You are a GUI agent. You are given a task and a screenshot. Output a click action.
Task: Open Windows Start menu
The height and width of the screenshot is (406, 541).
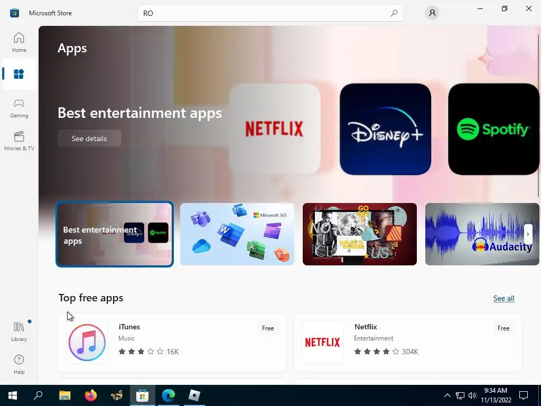(13, 395)
